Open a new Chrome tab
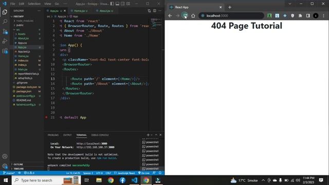The height and width of the screenshot is (185, 329). (x=230, y=7)
